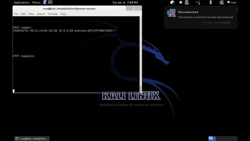Open the Applications menu in top panel
Screen dimensions: 250x141
[21, 2]
